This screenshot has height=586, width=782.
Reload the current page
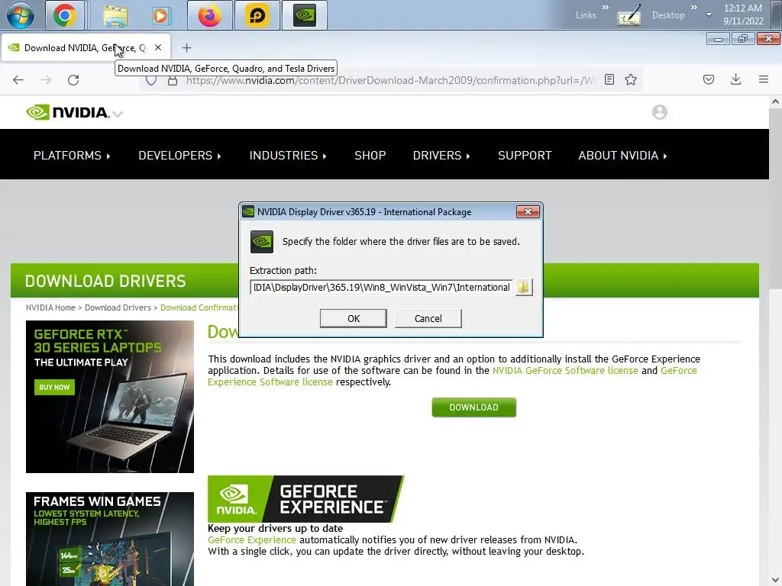[x=73, y=79]
